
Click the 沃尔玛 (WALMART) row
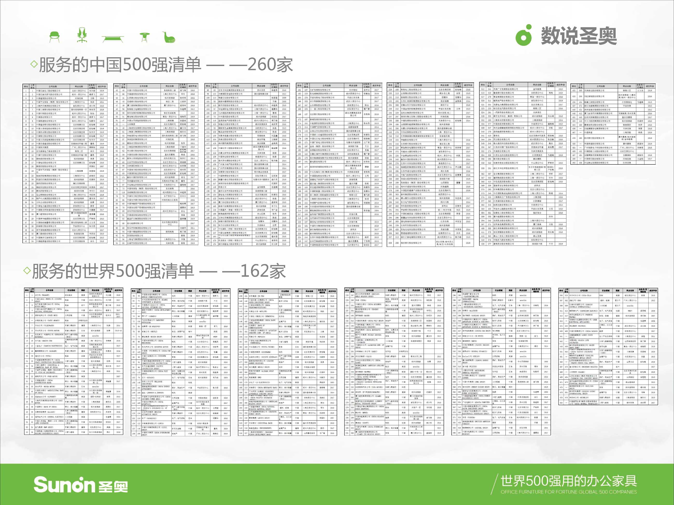[74, 295]
